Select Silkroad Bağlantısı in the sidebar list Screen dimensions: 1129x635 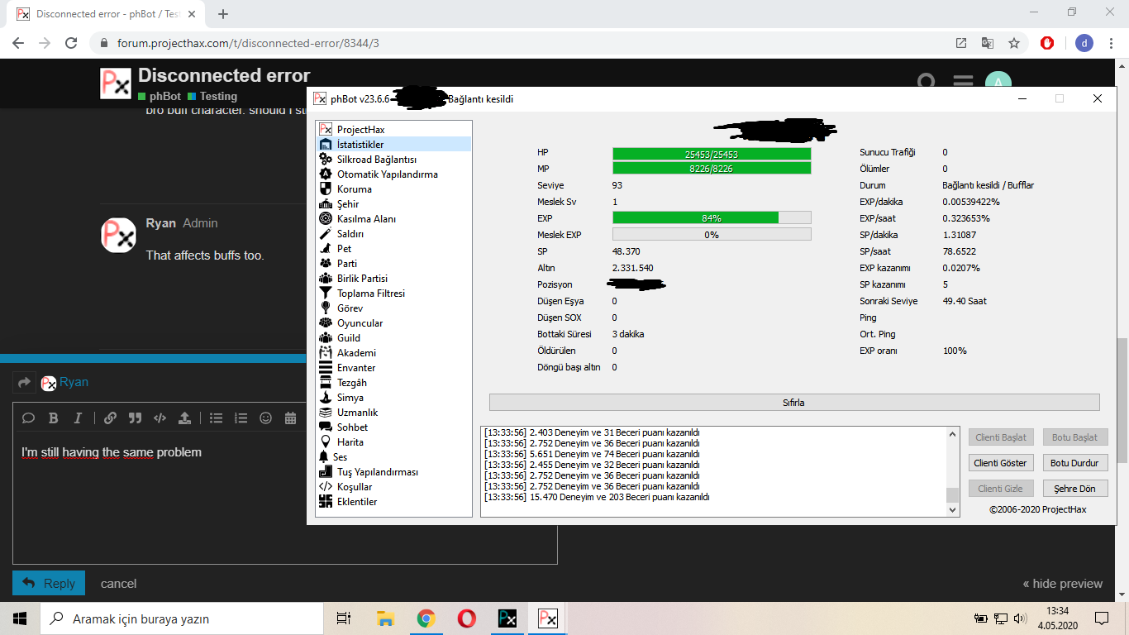pyautogui.click(x=376, y=160)
